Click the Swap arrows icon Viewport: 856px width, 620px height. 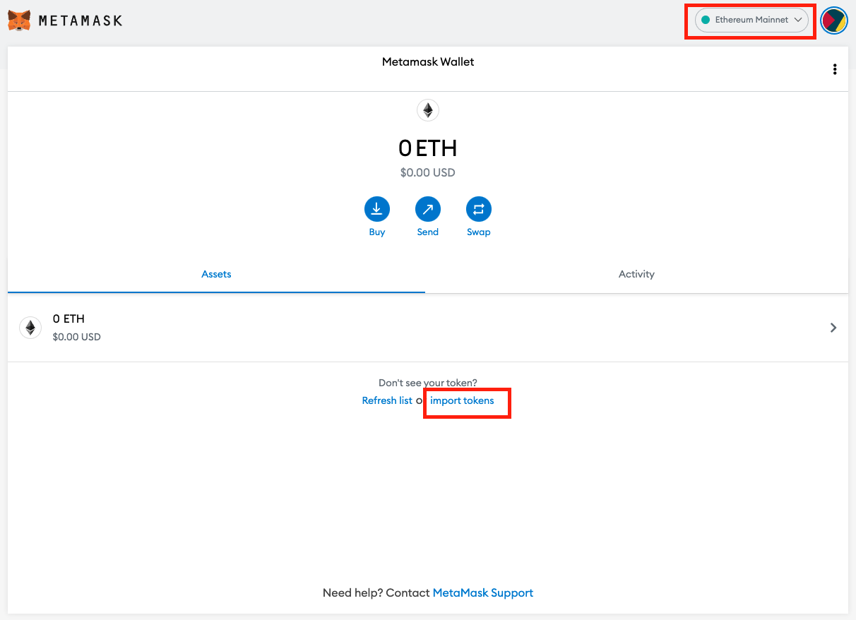click(479, 209)
